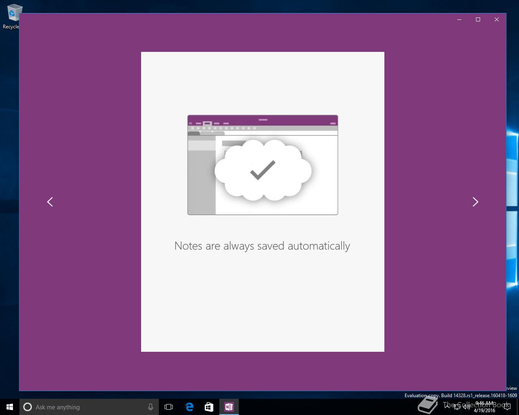This screenshot has width=519, height=415.
Task: Open the volume control in tray
Action: [466, 407]
